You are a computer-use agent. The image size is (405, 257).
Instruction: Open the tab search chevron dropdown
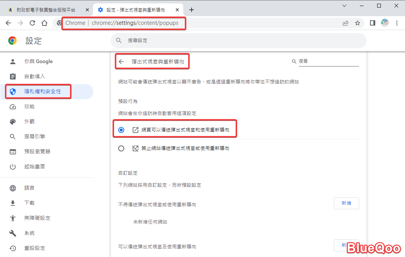(x=344, y=6)
